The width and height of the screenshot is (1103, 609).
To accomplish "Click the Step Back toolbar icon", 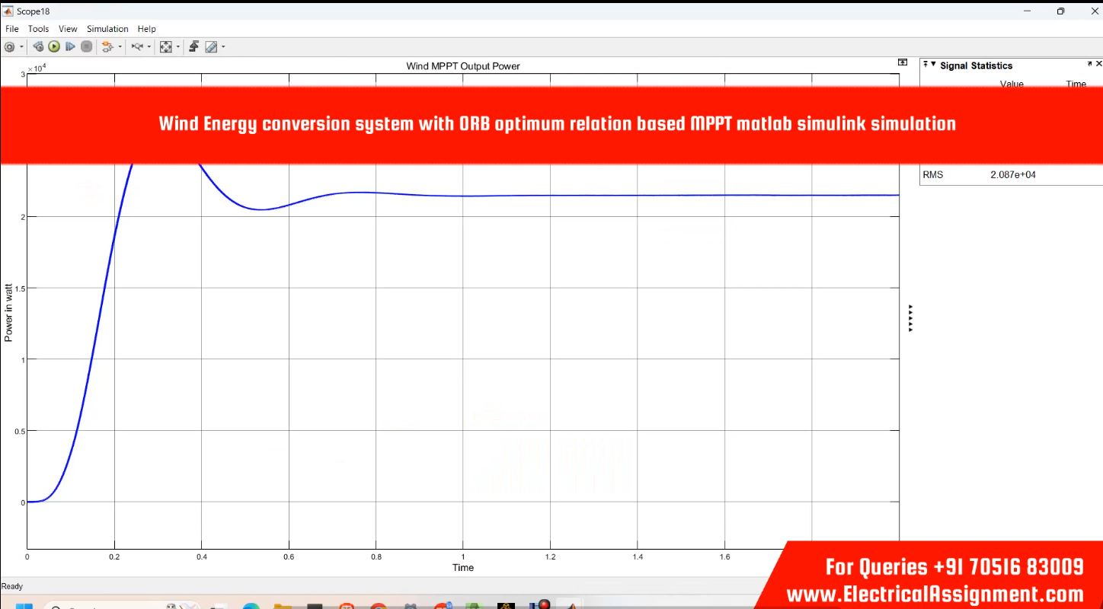I will tap(38, 47).
